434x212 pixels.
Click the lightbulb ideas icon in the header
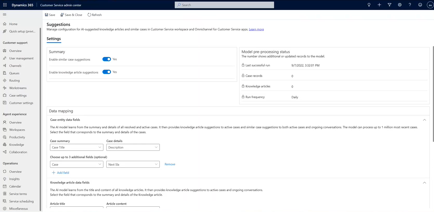[369, 5]
